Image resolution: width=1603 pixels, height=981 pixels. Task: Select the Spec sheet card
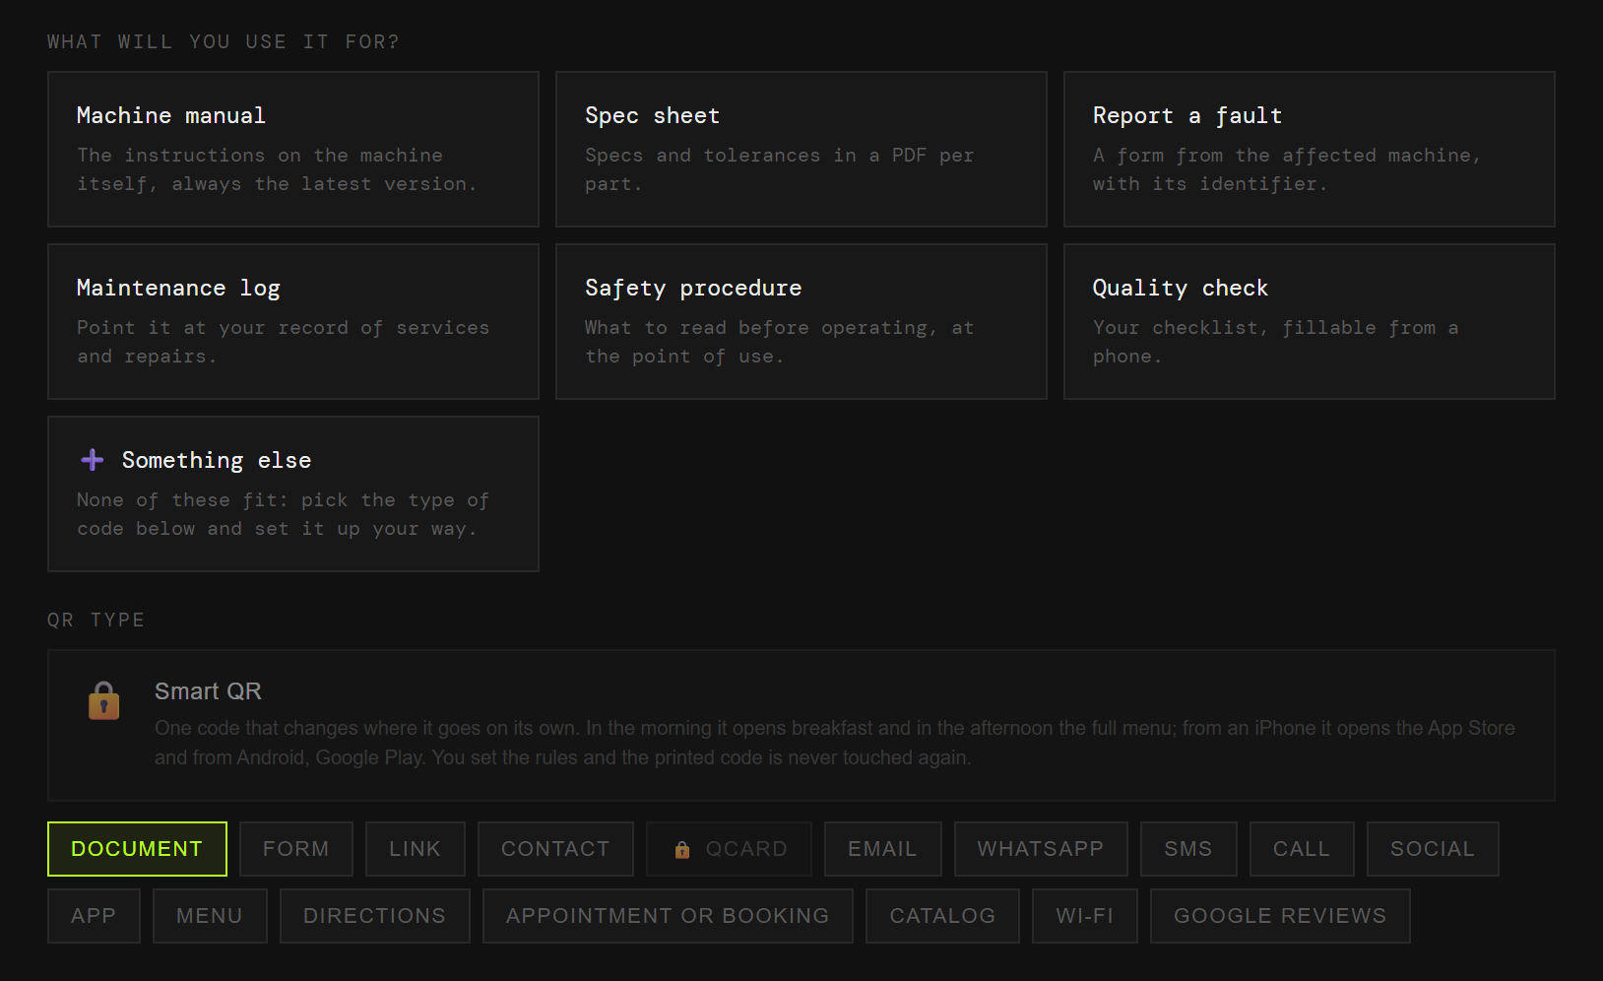coord(801,149)
